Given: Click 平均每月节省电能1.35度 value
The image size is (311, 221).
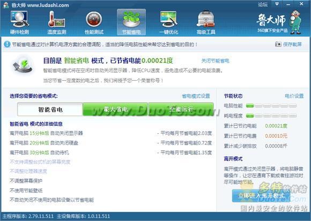Looking at the screenshot, I should click(x=186, y=153).
